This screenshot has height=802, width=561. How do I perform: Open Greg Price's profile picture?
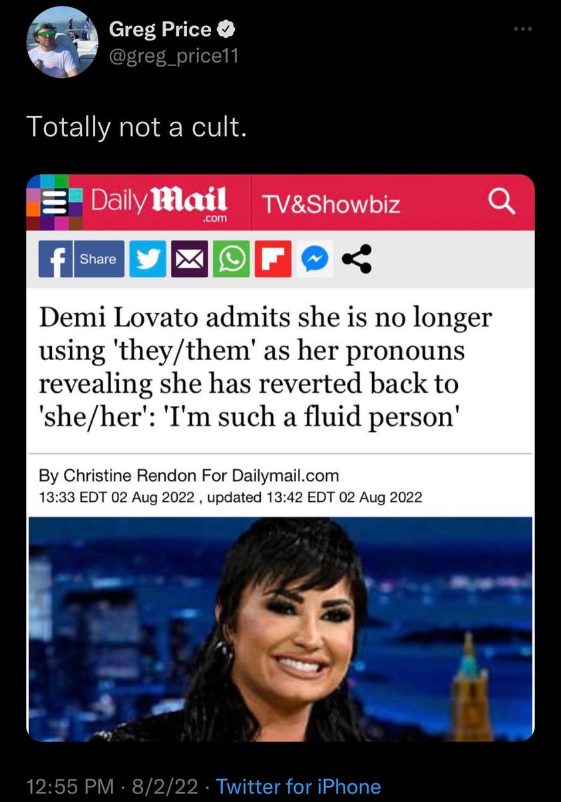(62, 43)
